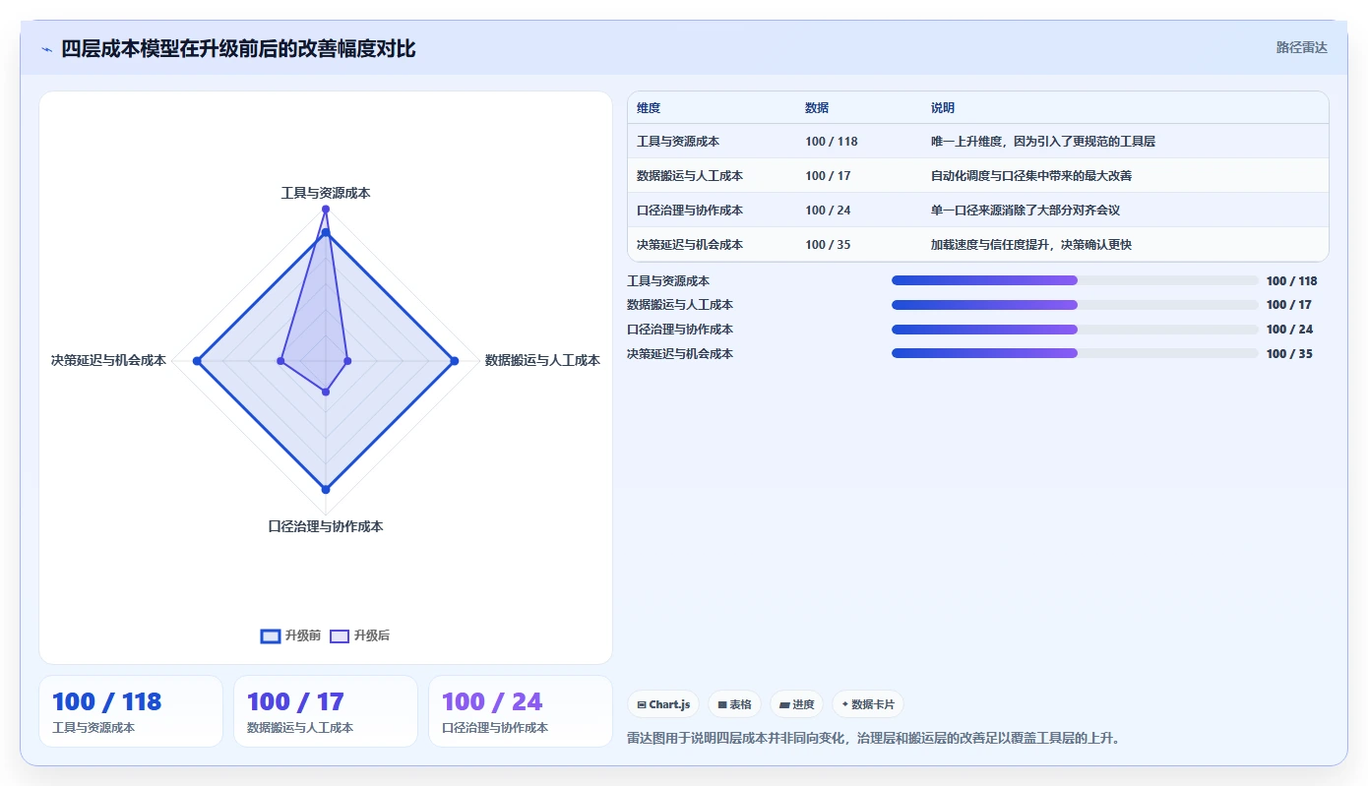Click the 口径治理与协作成本 caption in the data card
Image resolution: width=1368 pixels, height=786 pixels.
coord(495,728)
